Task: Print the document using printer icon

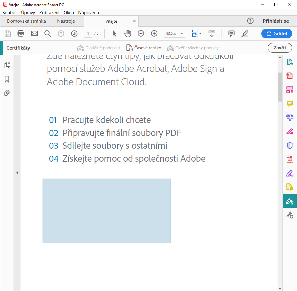Action: pos(21,34)
